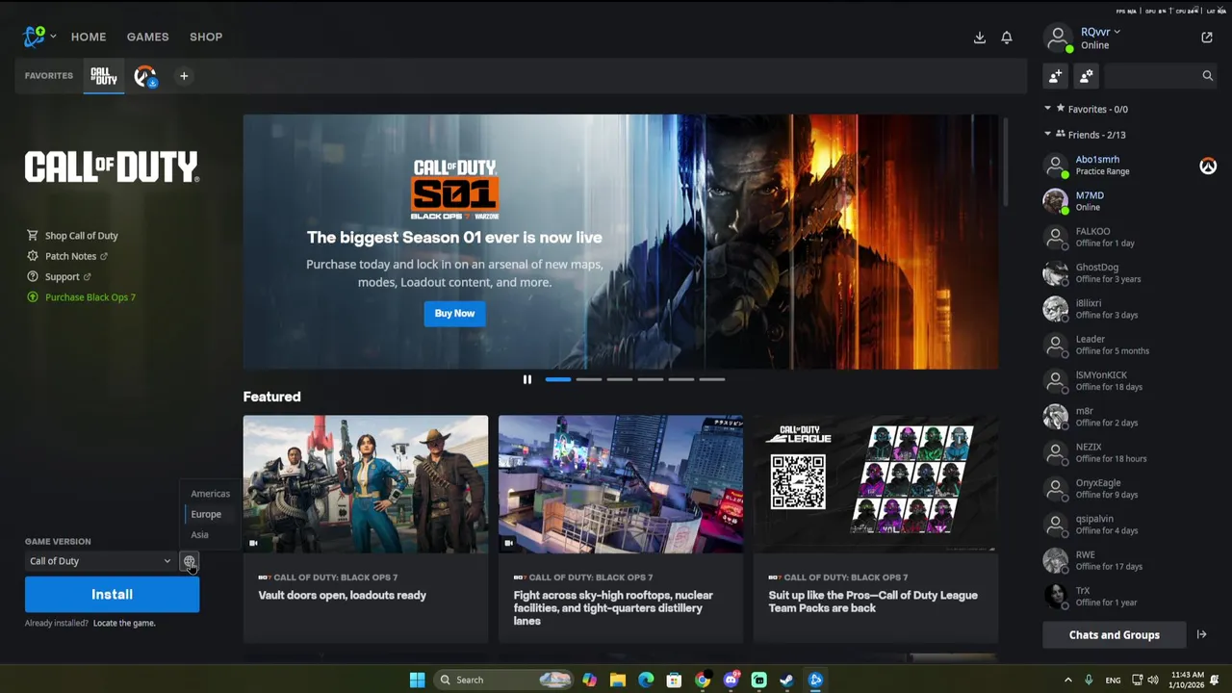Open the sky-high rooftops article thumbnail
1232x693 pixels.
tap(621, 484)
